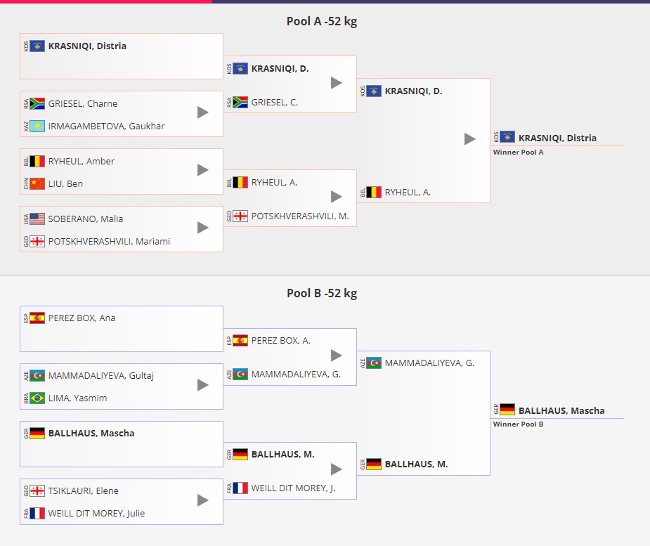Click Winner Pool A KRASNIQI, Distria name
The width and height of the screenshot is (650, 546).
[557, 138]
